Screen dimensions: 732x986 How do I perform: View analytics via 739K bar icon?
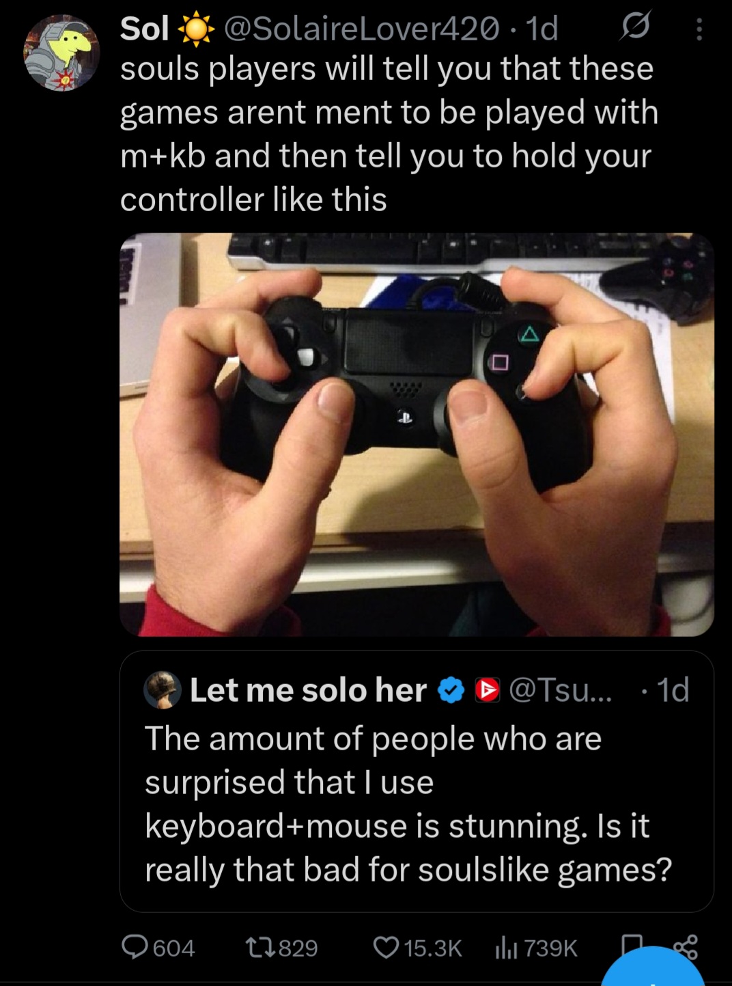point(507,948)
